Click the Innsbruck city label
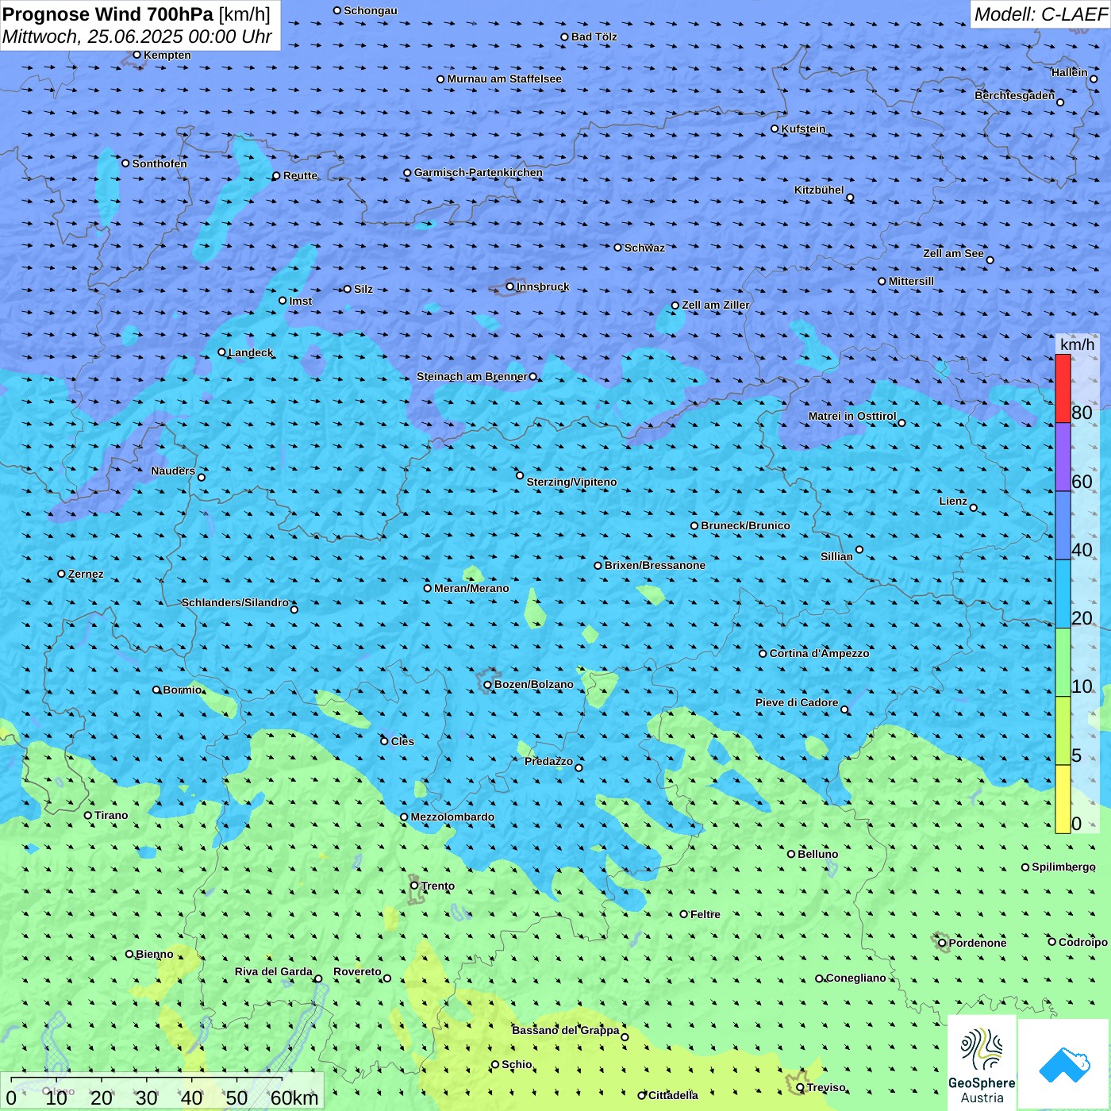Viewport: 1111px width, 1111px height. [543, 286]
